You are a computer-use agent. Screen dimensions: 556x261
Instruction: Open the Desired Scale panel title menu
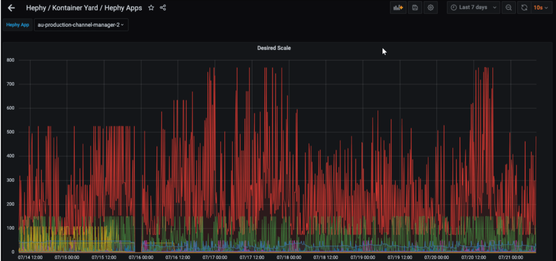(x=274, y=48)
